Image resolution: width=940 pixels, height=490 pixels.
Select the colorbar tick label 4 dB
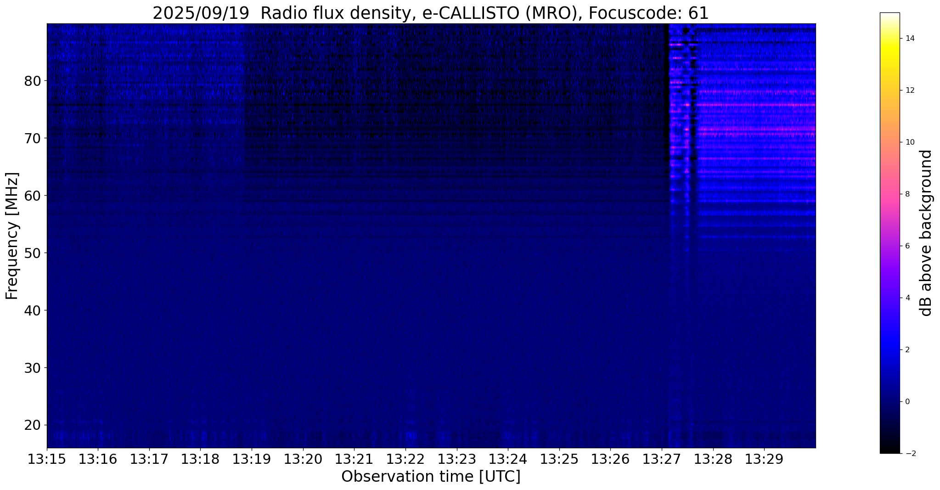click(x=907, y=298)
